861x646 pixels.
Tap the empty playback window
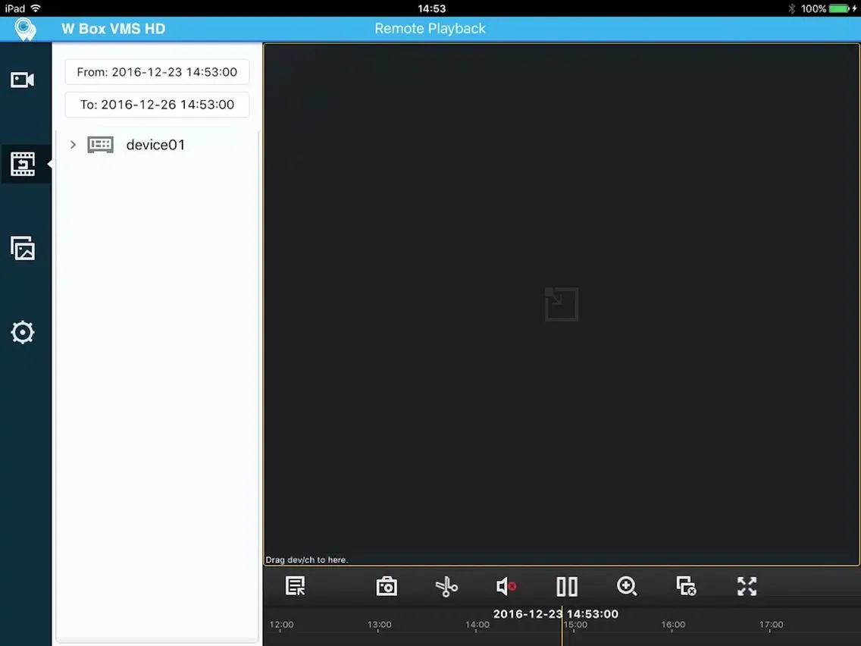562,304
